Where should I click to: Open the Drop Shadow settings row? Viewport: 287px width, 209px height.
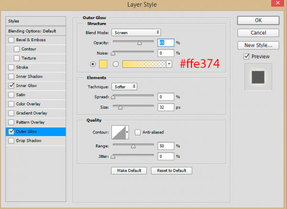click(x=36, y=141)
